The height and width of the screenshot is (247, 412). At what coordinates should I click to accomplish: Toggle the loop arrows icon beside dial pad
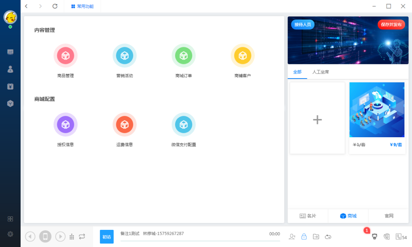coord(82,237)
